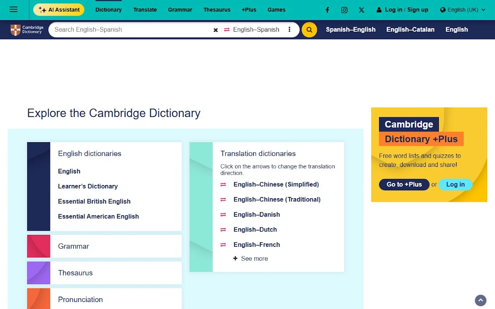Image resolution: width=495 pixels, height=309 pixels.
Task: Open the hamburger menu
Action: [13, 9]
